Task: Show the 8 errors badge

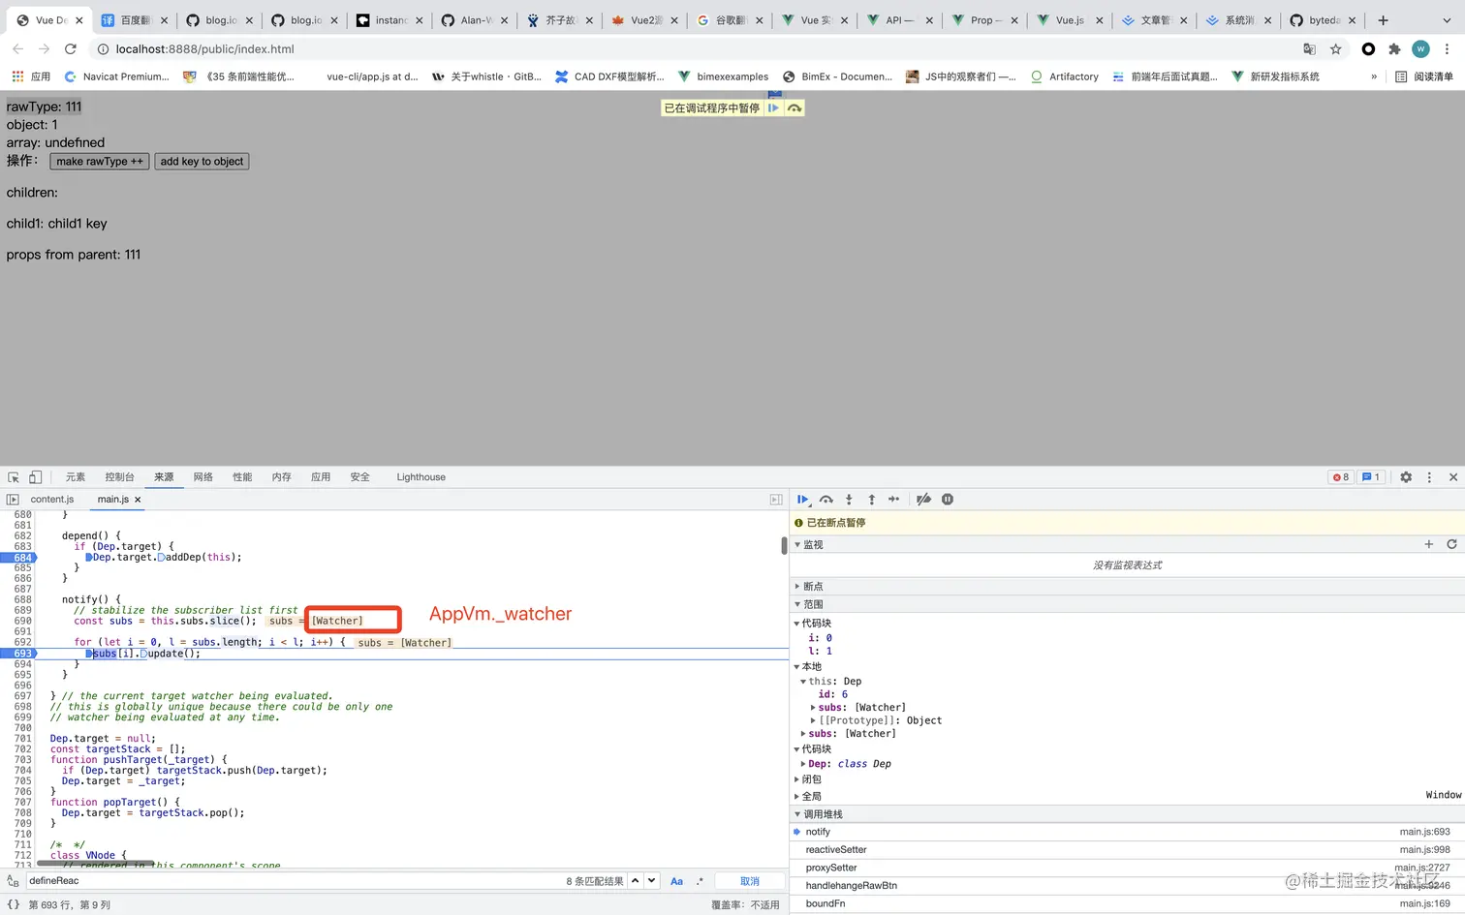Action: (1341, 477)
